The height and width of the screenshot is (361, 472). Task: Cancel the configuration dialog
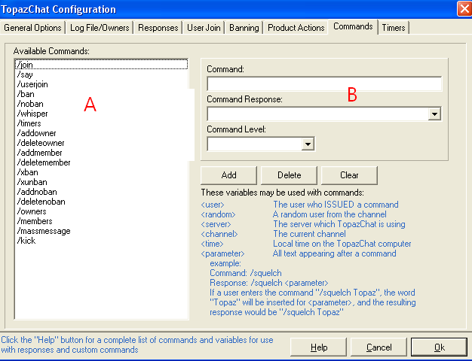pyautogui.click(x=379, y=347)
